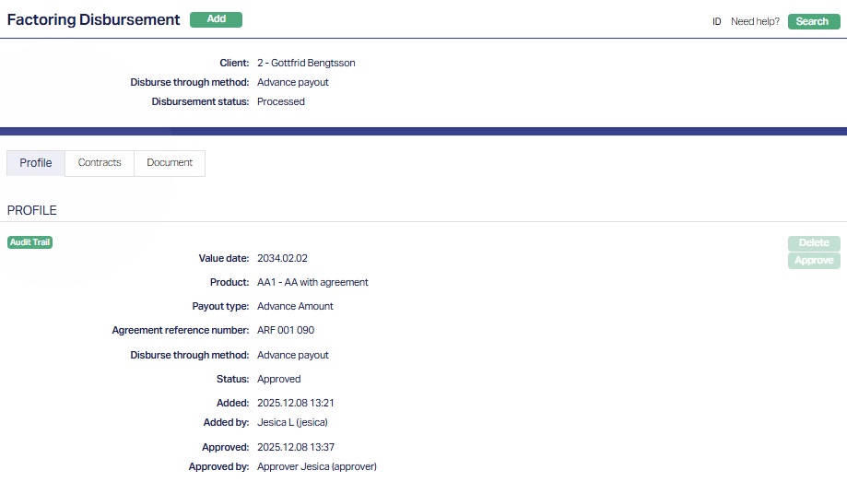Click the PROFILE section heading
Screen dimensions: 847x482
(32, 211)
